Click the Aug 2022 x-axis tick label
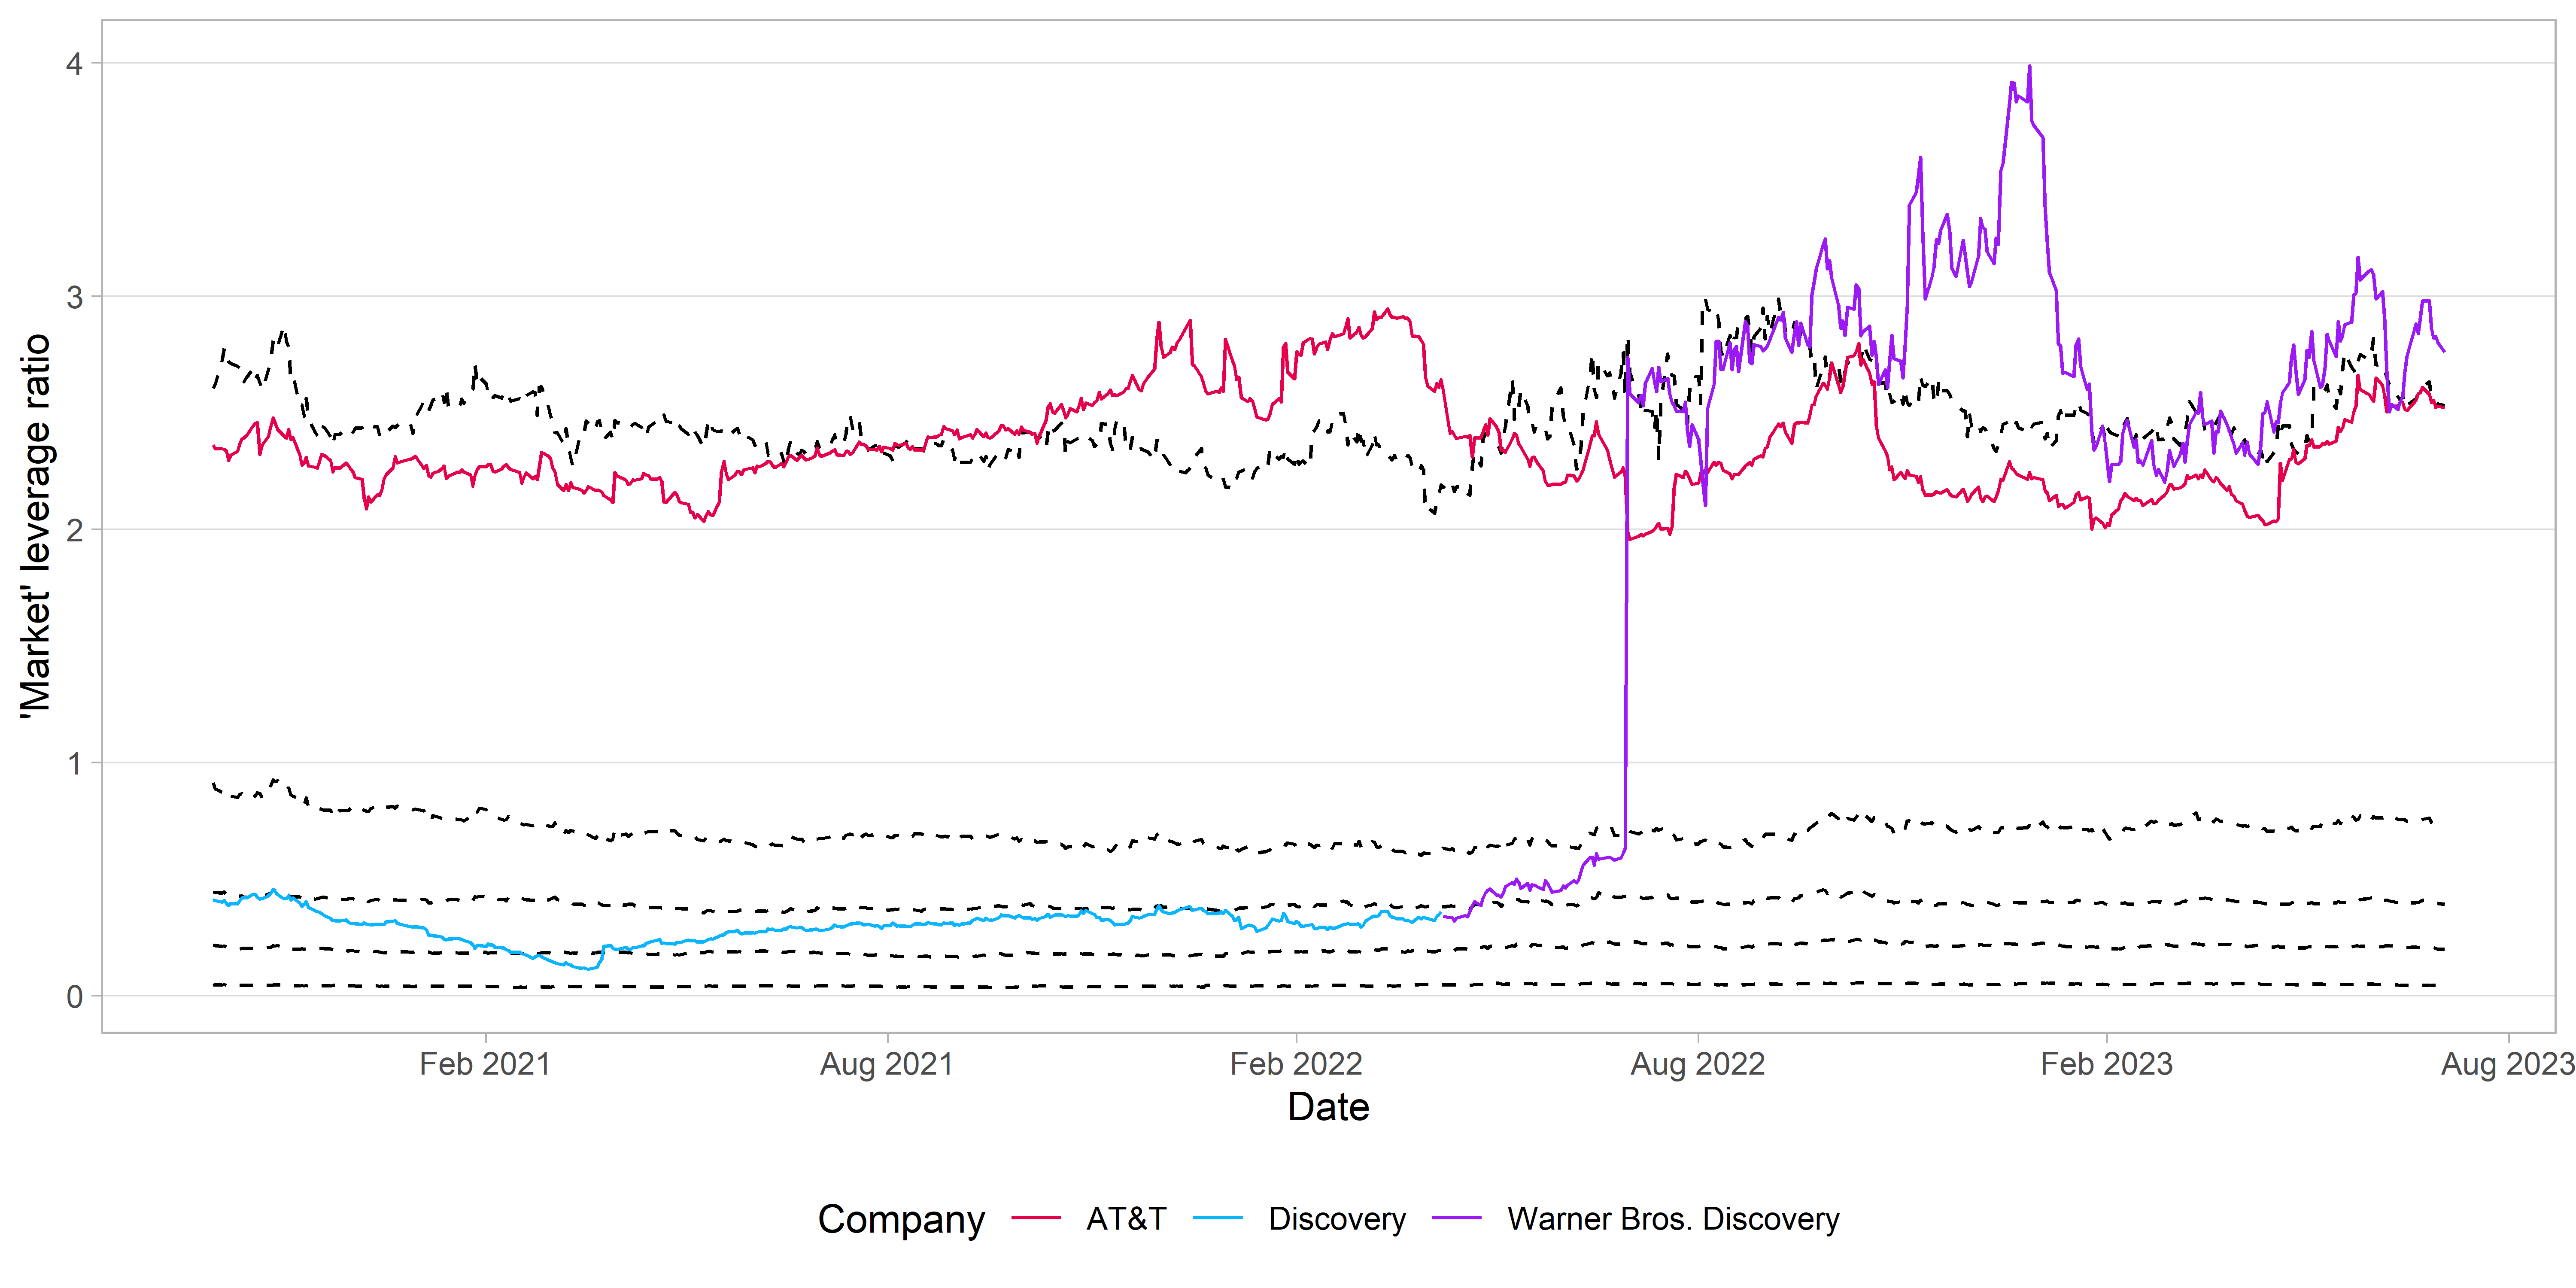Viewport: 2576px width, 1288px height. tap(1698, 1063)
